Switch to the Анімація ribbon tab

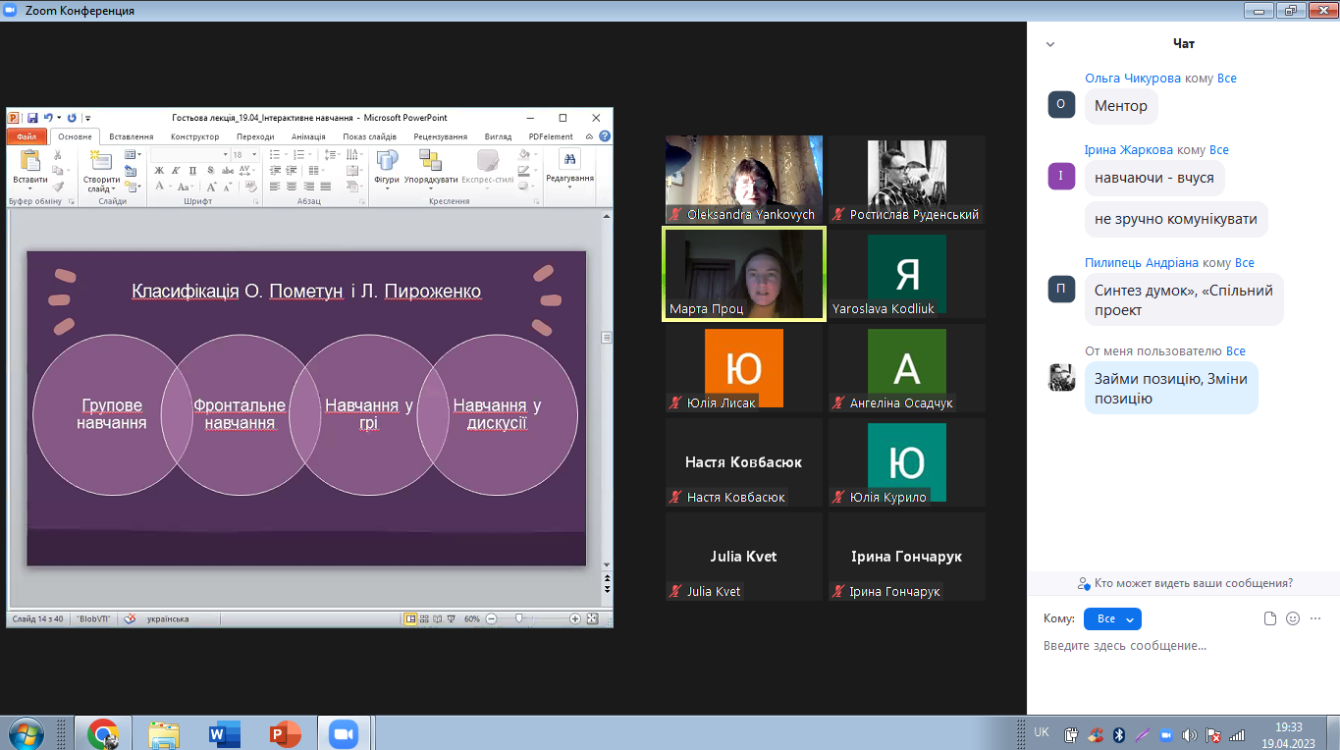[308, 136]
